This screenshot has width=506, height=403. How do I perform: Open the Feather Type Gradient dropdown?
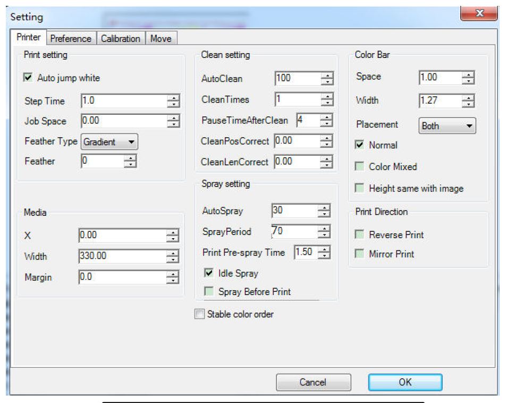[x=110, y=142]
